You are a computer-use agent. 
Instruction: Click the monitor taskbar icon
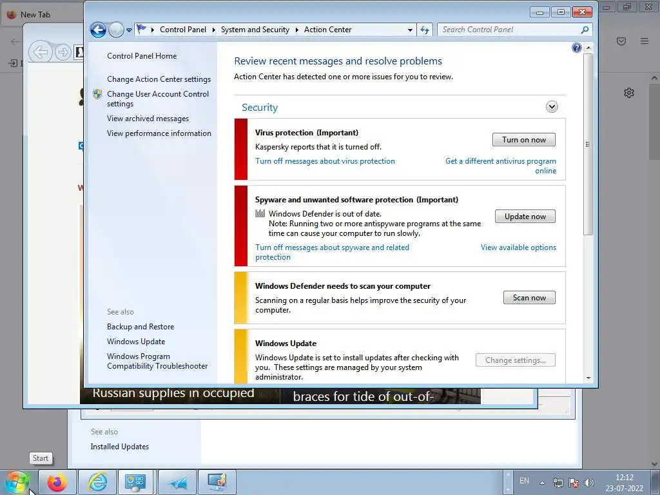tap(217, 482)
